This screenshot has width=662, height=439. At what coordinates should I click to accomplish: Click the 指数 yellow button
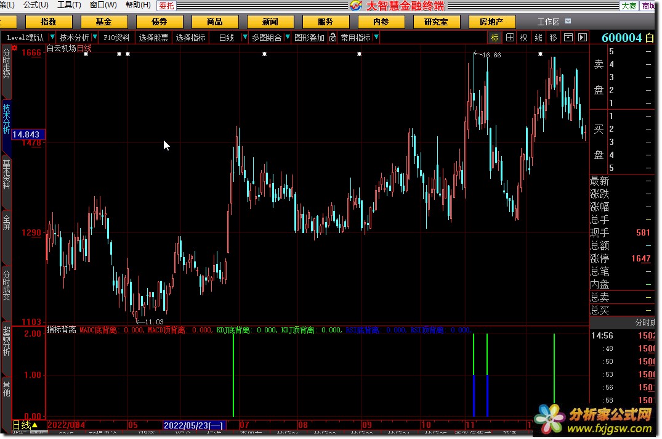click(x=49, y=22)
